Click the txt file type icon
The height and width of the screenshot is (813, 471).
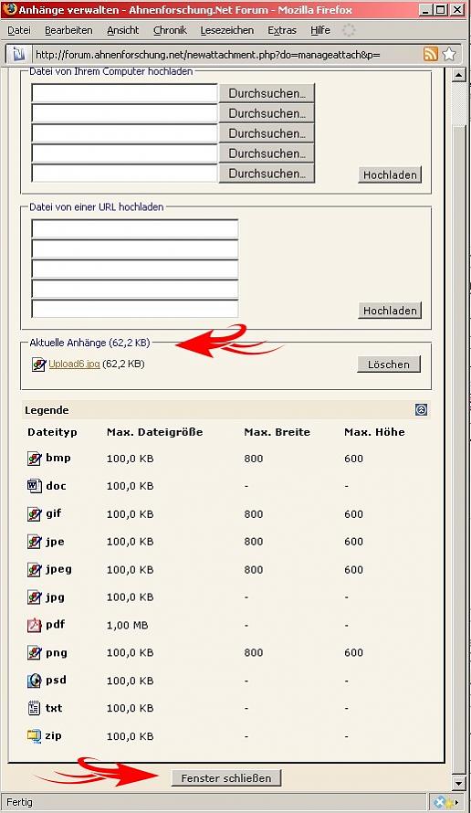34,708
